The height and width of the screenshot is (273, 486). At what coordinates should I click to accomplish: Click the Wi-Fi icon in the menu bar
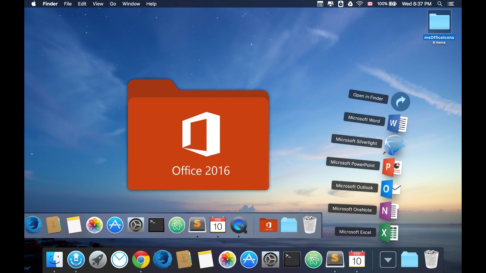[x=359, y=4]
